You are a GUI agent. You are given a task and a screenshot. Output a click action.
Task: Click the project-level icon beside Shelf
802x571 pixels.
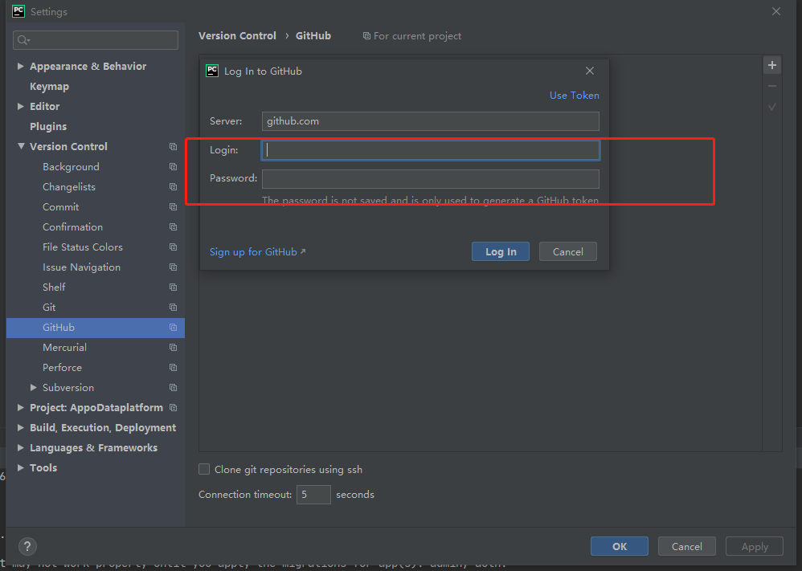point(174,288)
